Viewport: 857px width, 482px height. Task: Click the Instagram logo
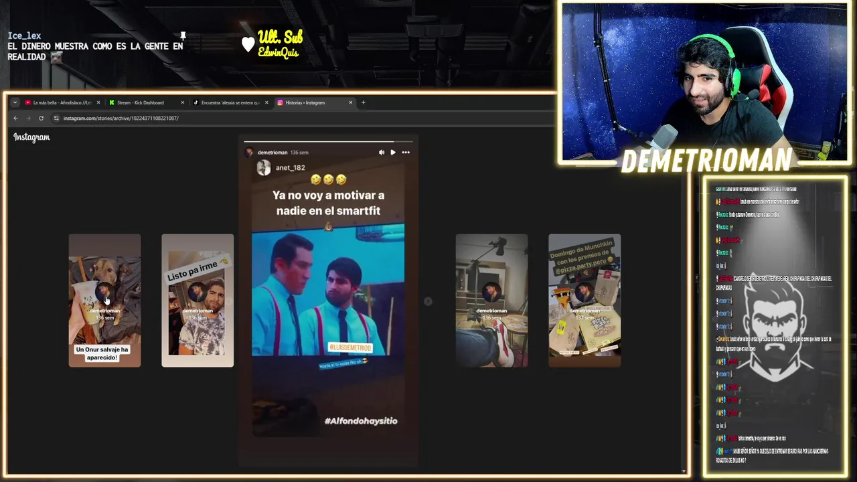31,137
